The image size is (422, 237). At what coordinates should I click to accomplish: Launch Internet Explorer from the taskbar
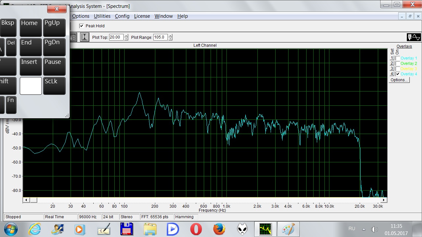point(34,229)
